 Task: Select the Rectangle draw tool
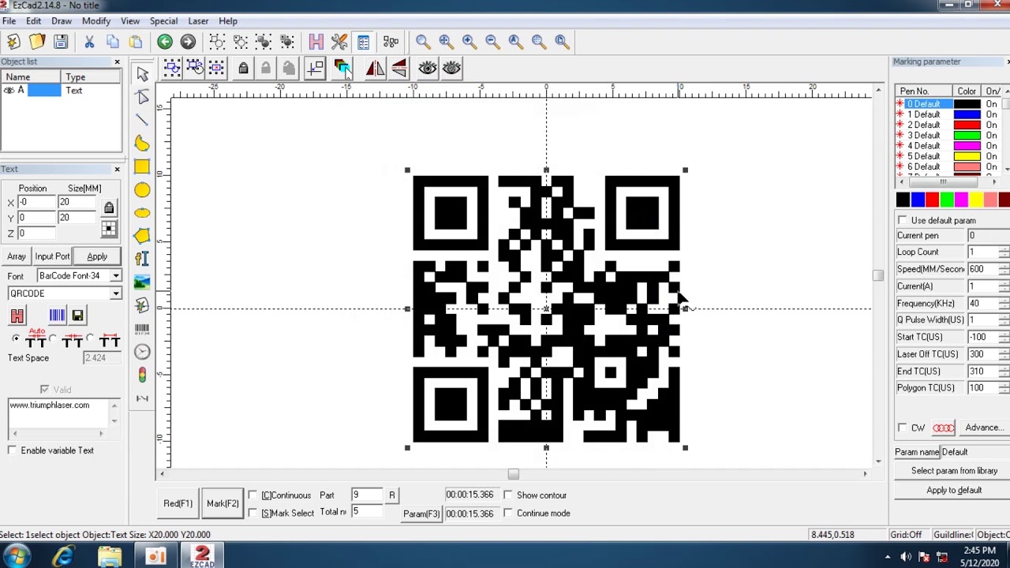click(142, 166)
